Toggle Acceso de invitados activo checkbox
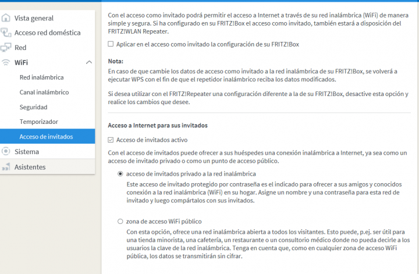The width and height of the screenshot is (419, 274). 111,140
